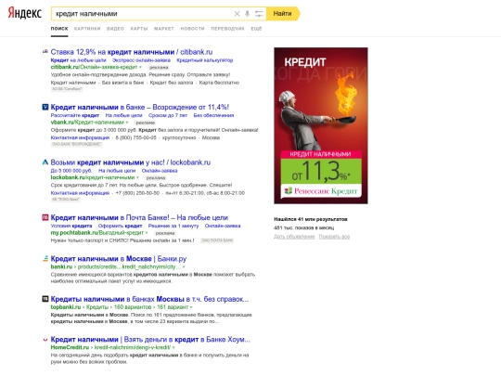
Task: Select the Поиск tab
Action: (59, 29)
